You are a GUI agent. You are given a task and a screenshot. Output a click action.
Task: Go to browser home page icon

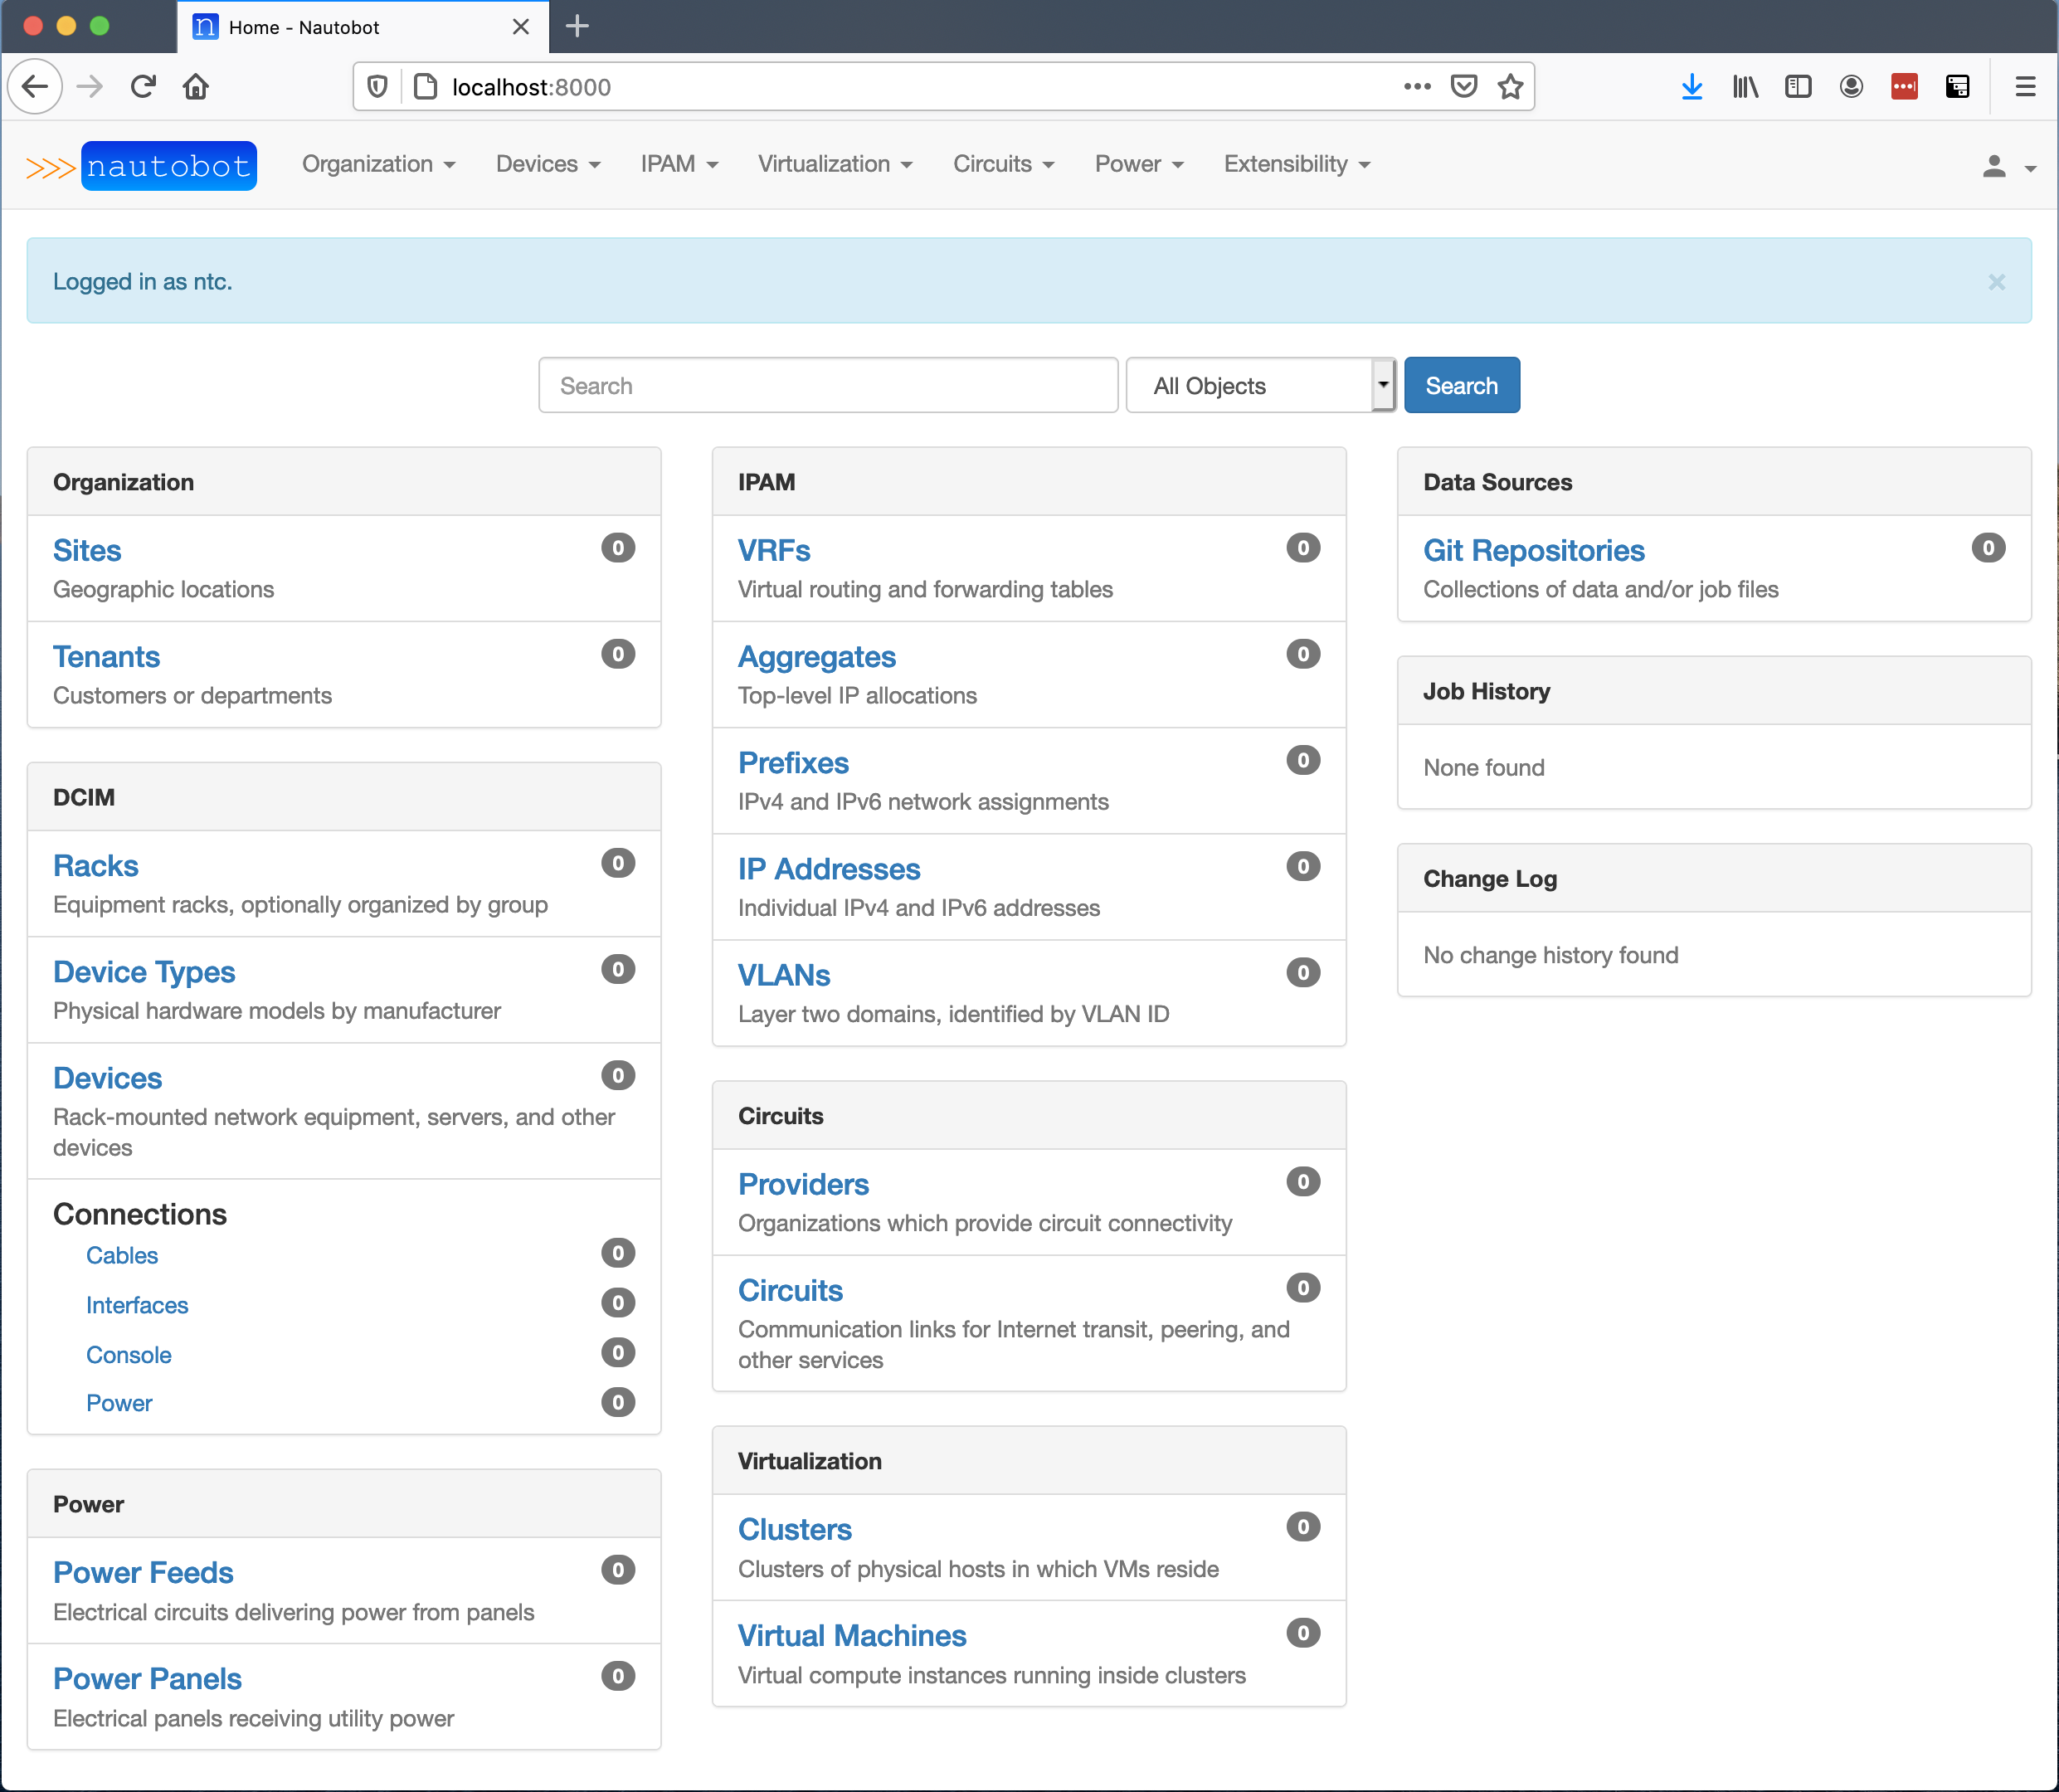pyautogui.click(x=196, y=87)
